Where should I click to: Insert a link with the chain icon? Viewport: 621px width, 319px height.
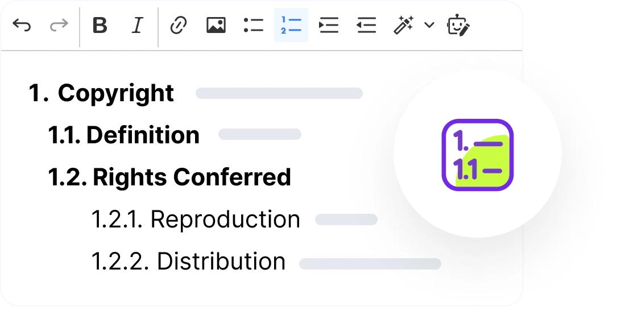tap(178, 26)
